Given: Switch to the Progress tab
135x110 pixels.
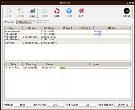Looking at the screenshot, I should 9,22.
